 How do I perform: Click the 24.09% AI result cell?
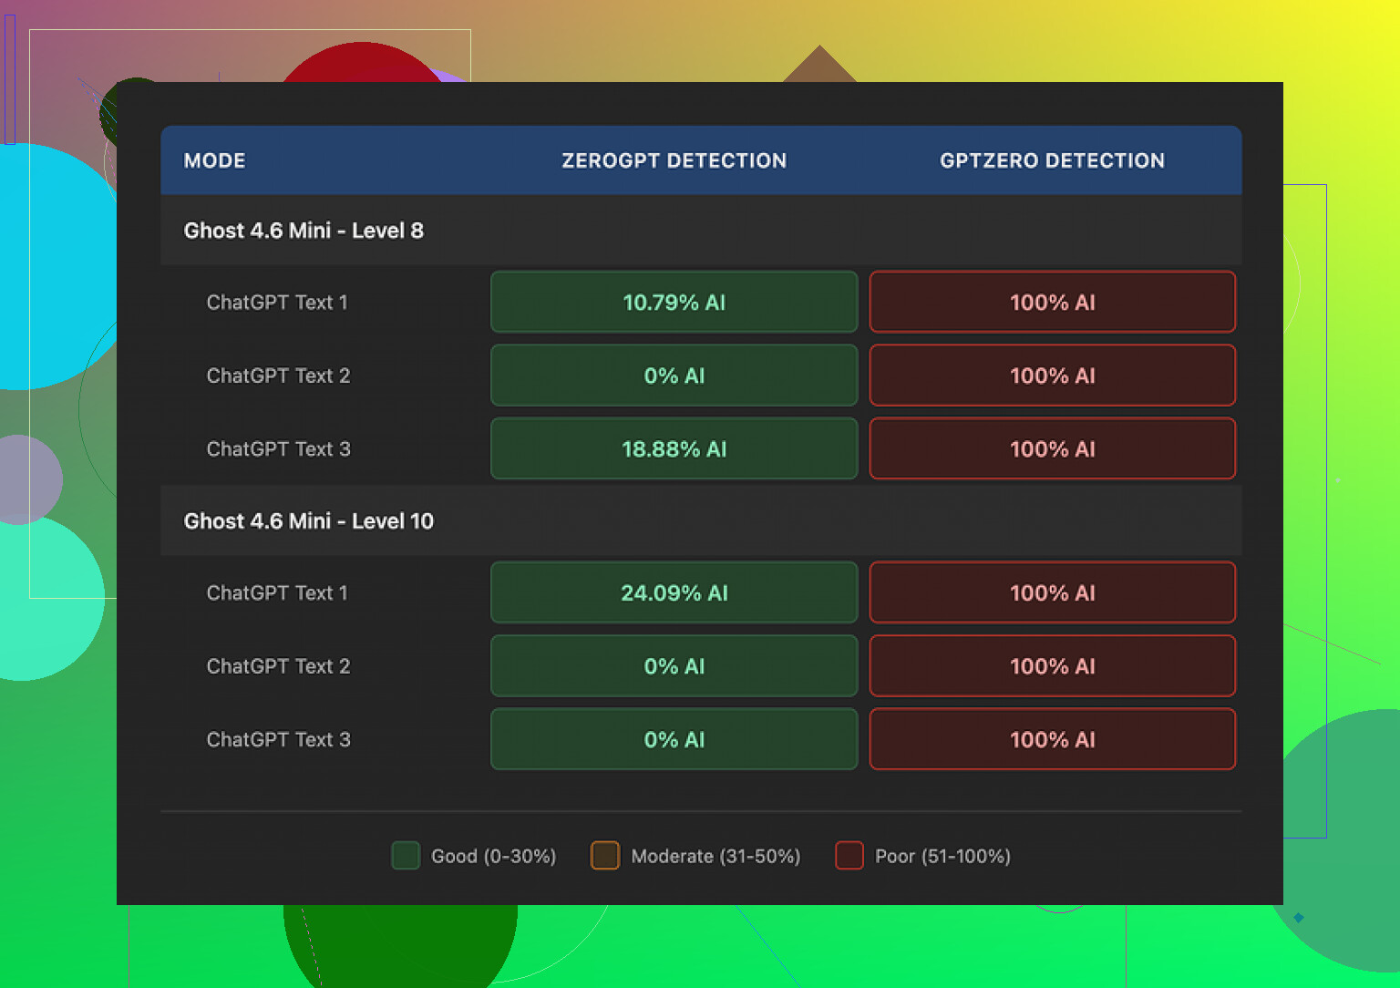674,593
